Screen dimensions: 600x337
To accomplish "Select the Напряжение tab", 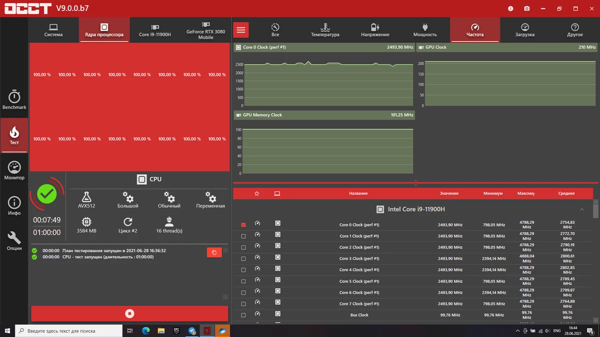I will (375, 30).
